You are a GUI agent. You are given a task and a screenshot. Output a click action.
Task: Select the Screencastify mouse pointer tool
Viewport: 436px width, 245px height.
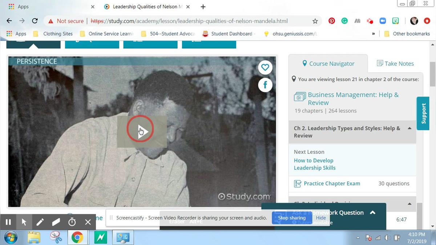point(24,222)
